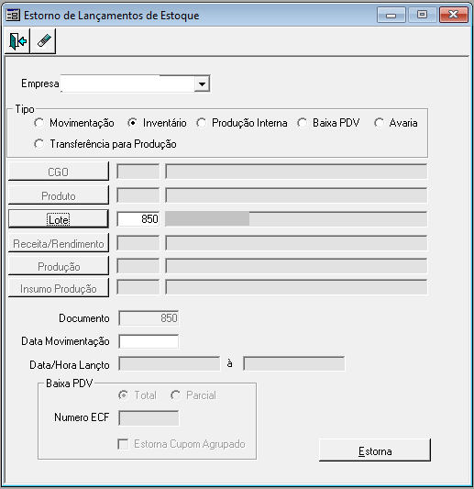This screenshot has width=474, height=489.
Task: Maximize the Estorno de Lançamentos window
Action: pyautogui.click(x=422, y=15)
